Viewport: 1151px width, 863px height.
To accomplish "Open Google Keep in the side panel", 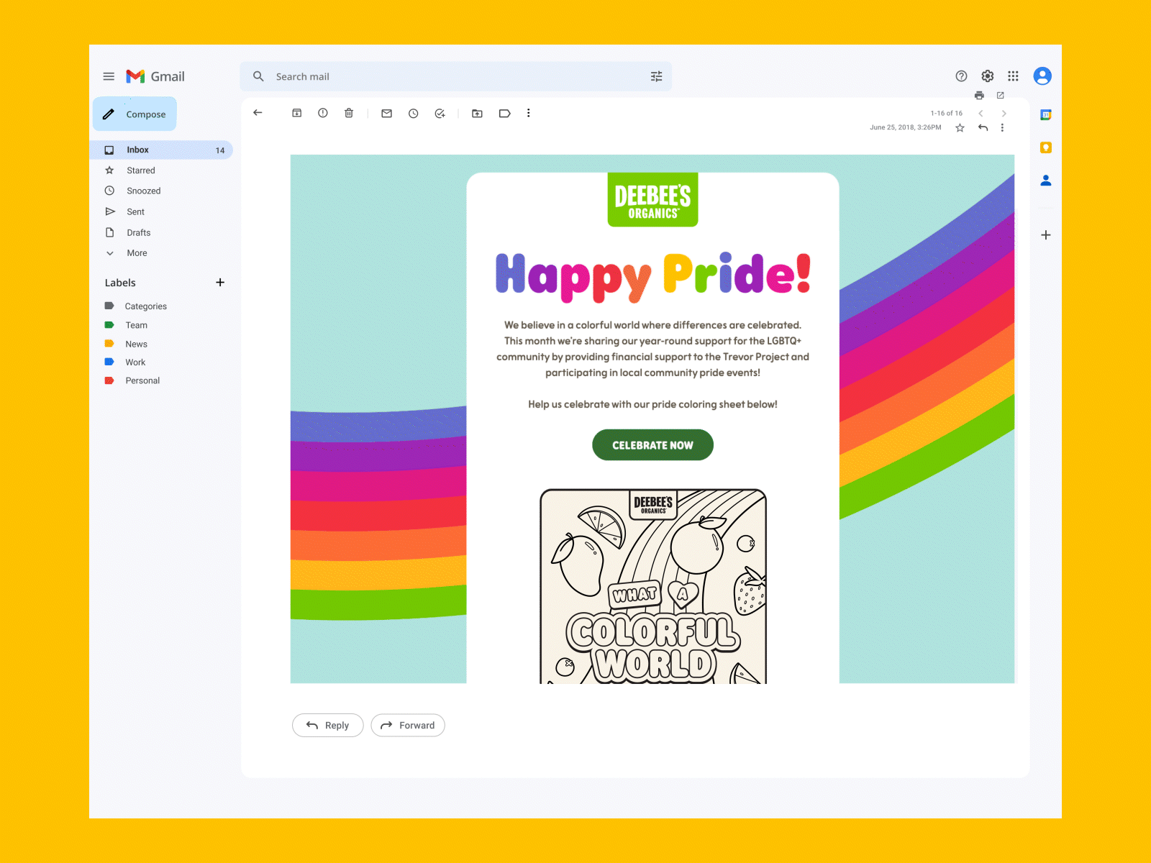I will point(1045,147).
